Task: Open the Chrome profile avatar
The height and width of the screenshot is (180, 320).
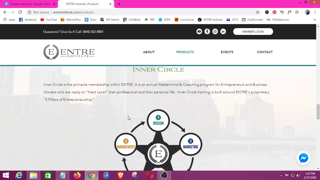Action: tap(307, 12)
